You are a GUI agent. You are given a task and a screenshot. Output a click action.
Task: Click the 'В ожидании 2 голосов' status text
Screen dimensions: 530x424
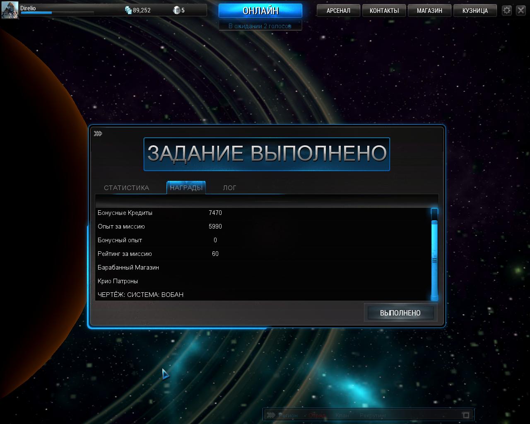pyautogui.click(x=260, y=26)
